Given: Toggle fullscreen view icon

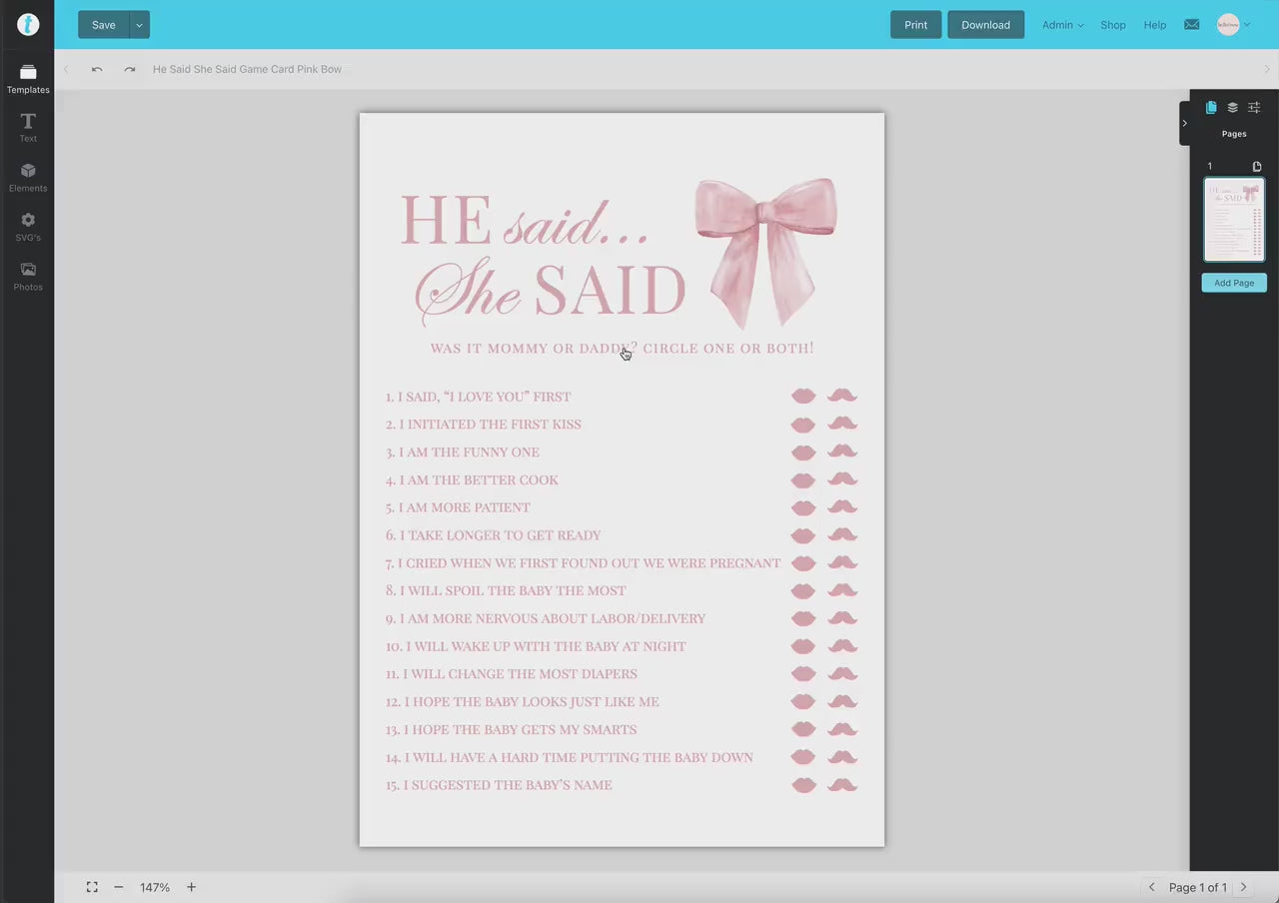Looking at the screenshot, I should [x=92, y=887].
